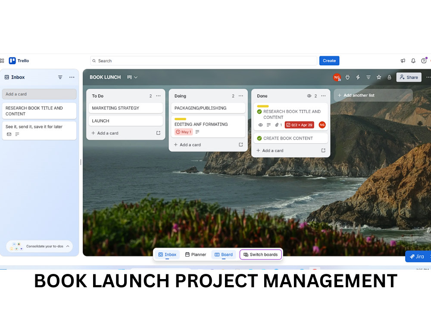Create card from template in Doing
This screenshot has height=323, width=431.
pos(241,144)
